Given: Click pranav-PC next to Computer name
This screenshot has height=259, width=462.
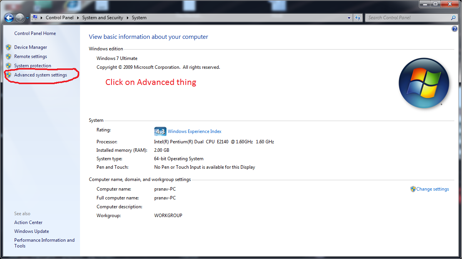Looking at the screenshot, I should coord(165,189).
